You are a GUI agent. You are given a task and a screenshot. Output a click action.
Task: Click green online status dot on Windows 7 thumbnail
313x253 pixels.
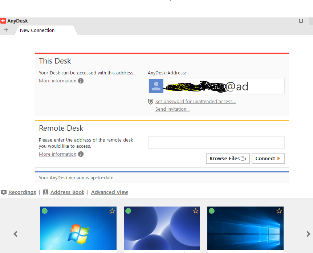[x=45, y=211]
